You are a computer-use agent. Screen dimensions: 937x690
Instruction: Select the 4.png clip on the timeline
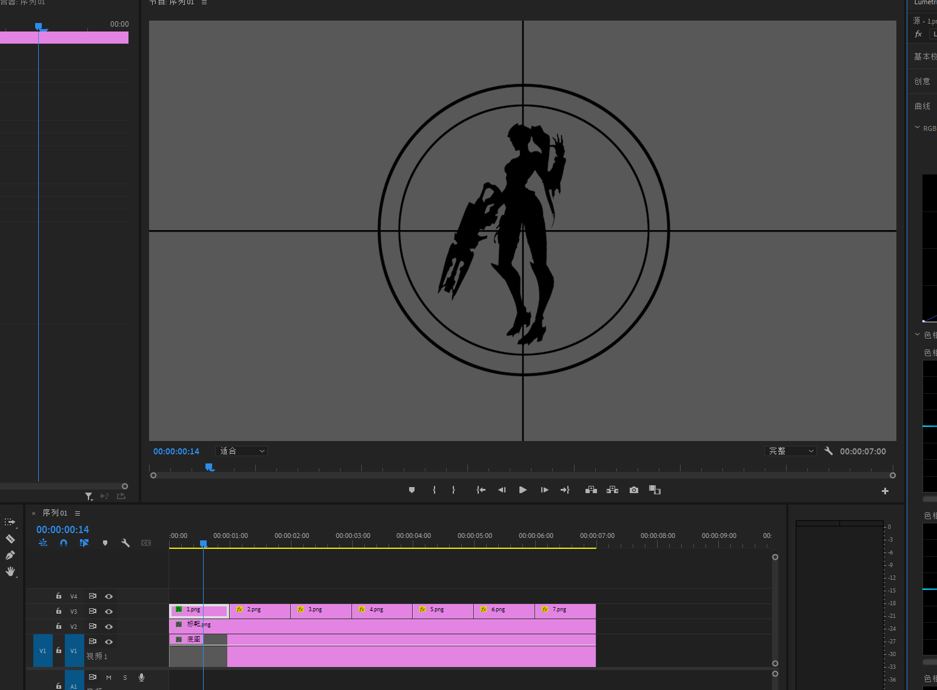click(x=382, y=610)
